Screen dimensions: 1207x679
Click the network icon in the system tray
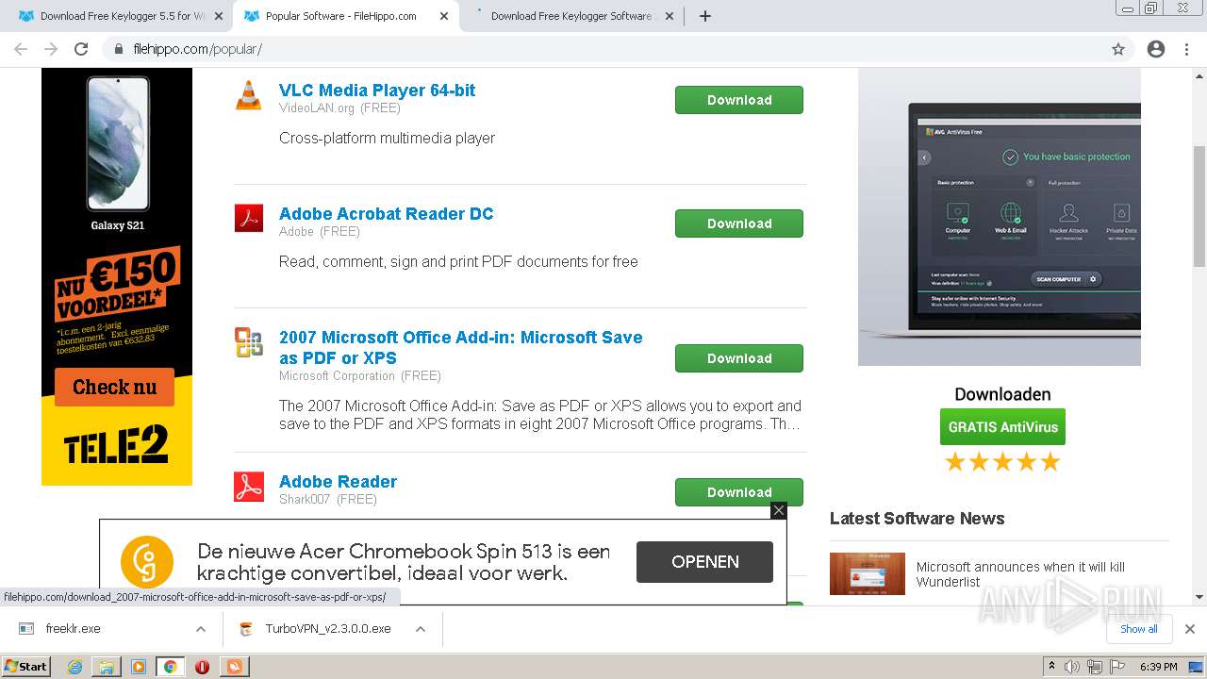click(x=1094, y=667)
